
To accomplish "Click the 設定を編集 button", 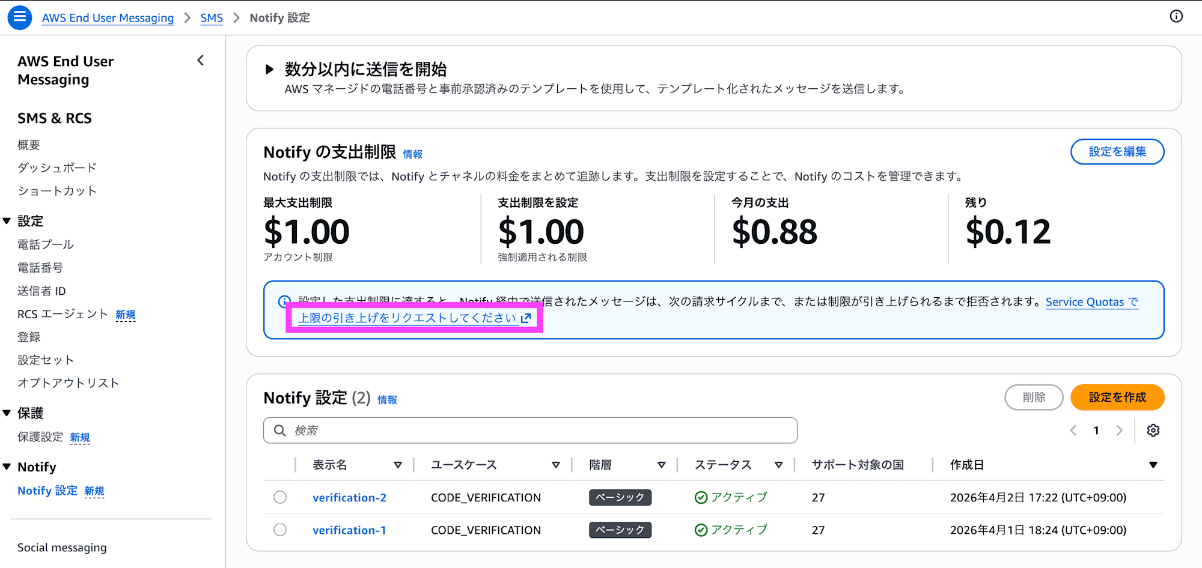I will tap(1117, 151).
